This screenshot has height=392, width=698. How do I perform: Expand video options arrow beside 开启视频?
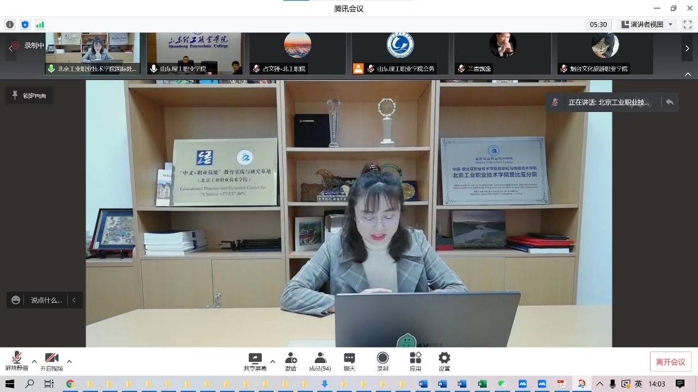69,361
